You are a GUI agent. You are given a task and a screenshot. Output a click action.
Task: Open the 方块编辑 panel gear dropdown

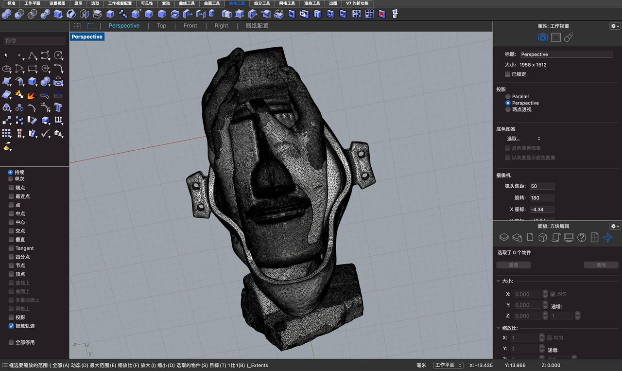click(615, 226)
